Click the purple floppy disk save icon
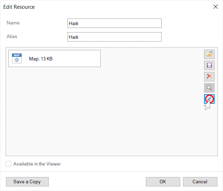The image size is (223, 191). (209, 65)
